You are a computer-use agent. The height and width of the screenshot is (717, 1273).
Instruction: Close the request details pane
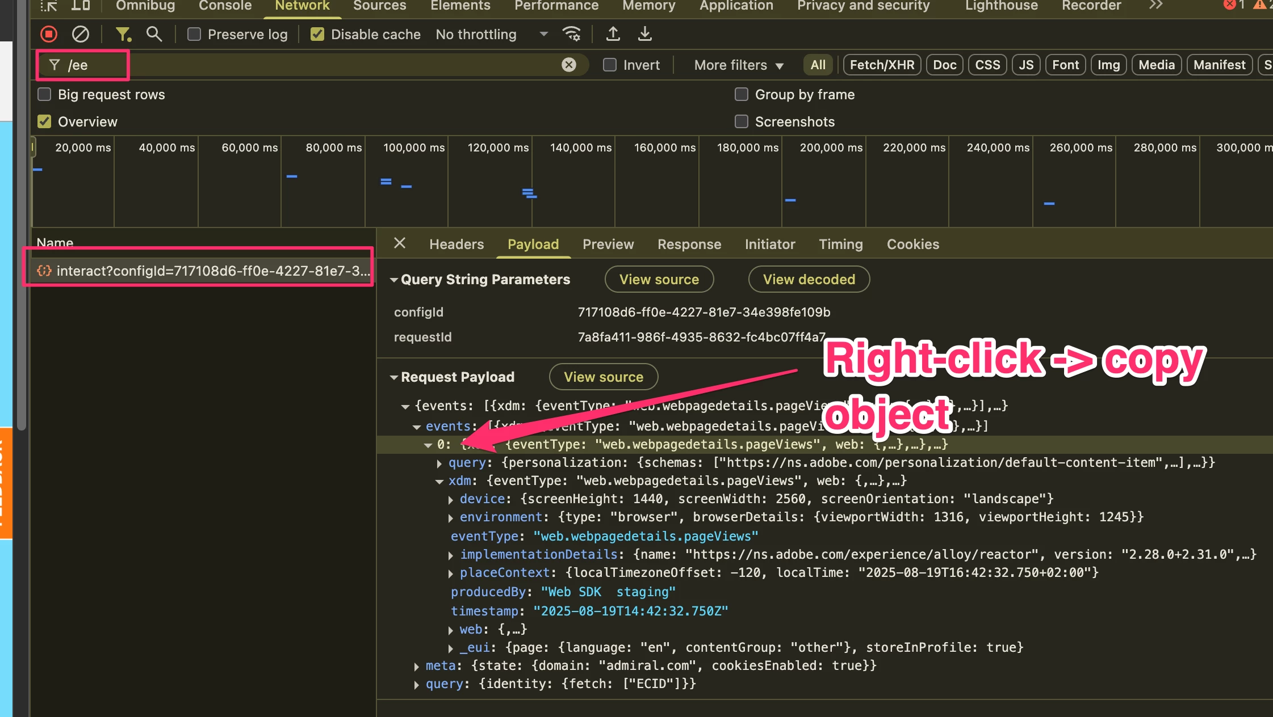(x=400, y=243)
